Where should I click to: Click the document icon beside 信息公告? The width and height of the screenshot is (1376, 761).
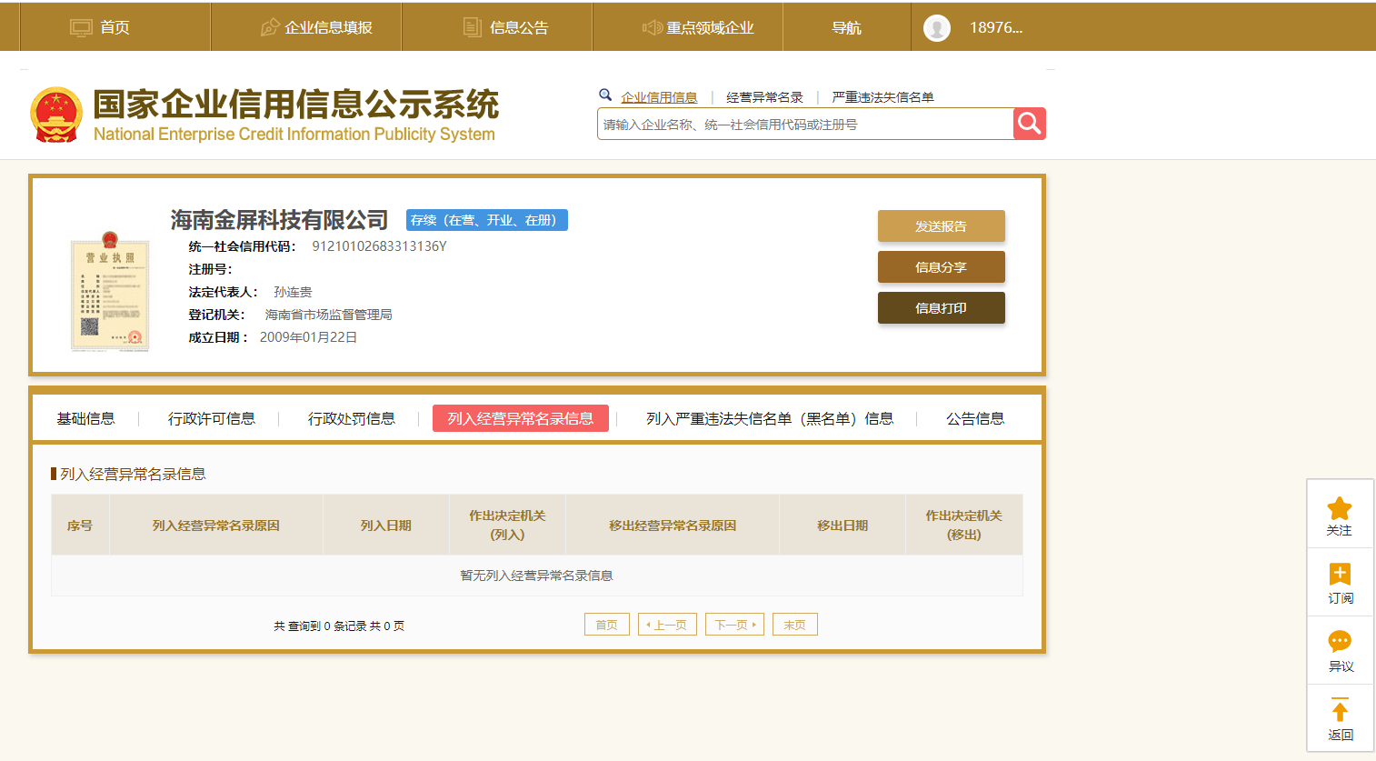tap(473, 27)
